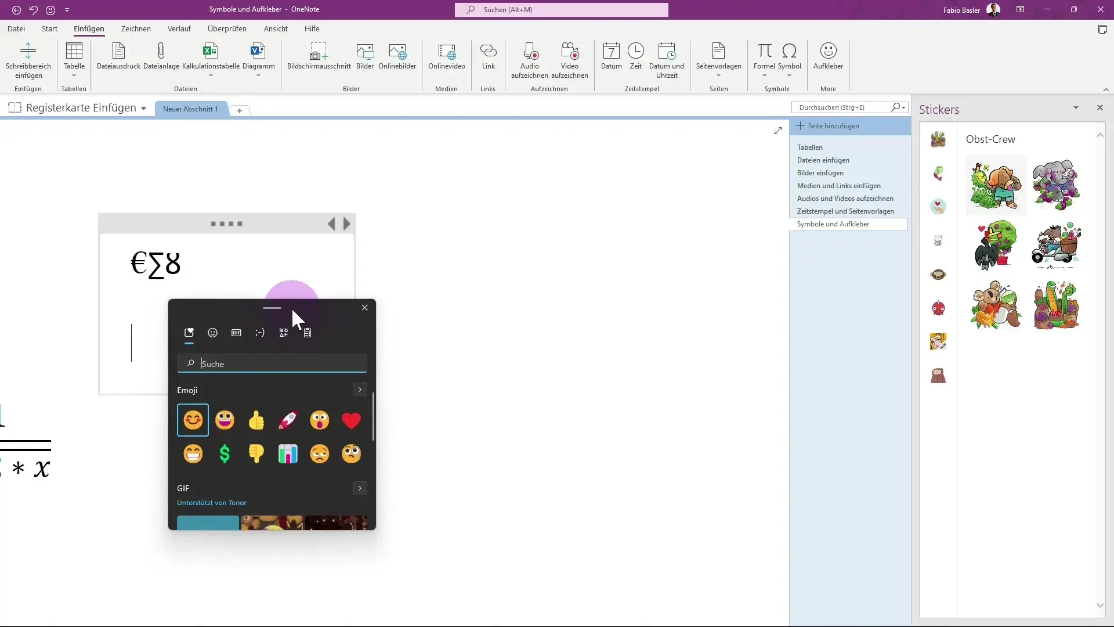The image size is (1114, 627).
Task: Open the Datei menu
Action: (x=16, y=28)
